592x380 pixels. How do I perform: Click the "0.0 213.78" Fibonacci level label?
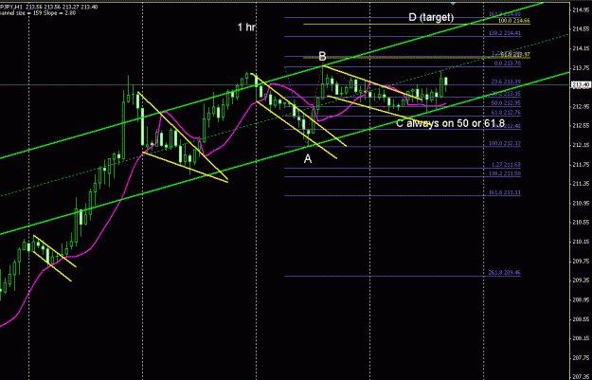tap(508, 63)
